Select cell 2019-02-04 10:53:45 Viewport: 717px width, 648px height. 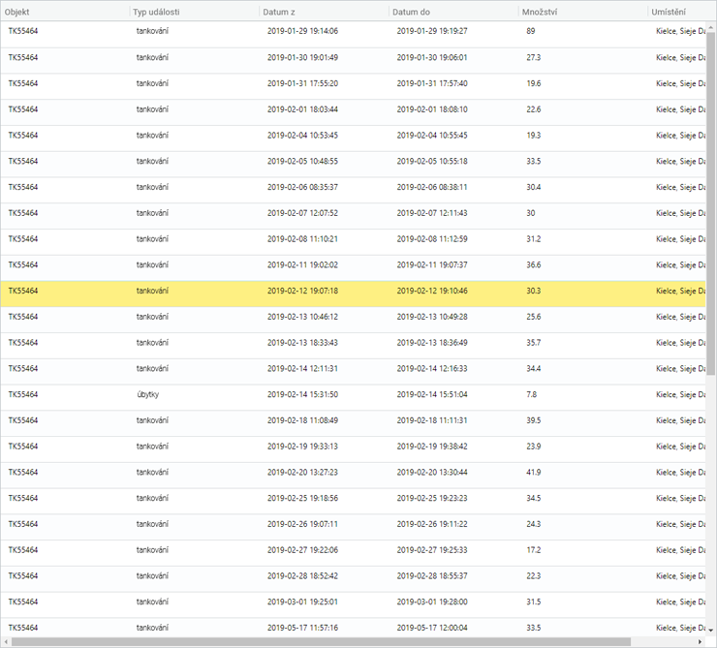tap(302, 136)
